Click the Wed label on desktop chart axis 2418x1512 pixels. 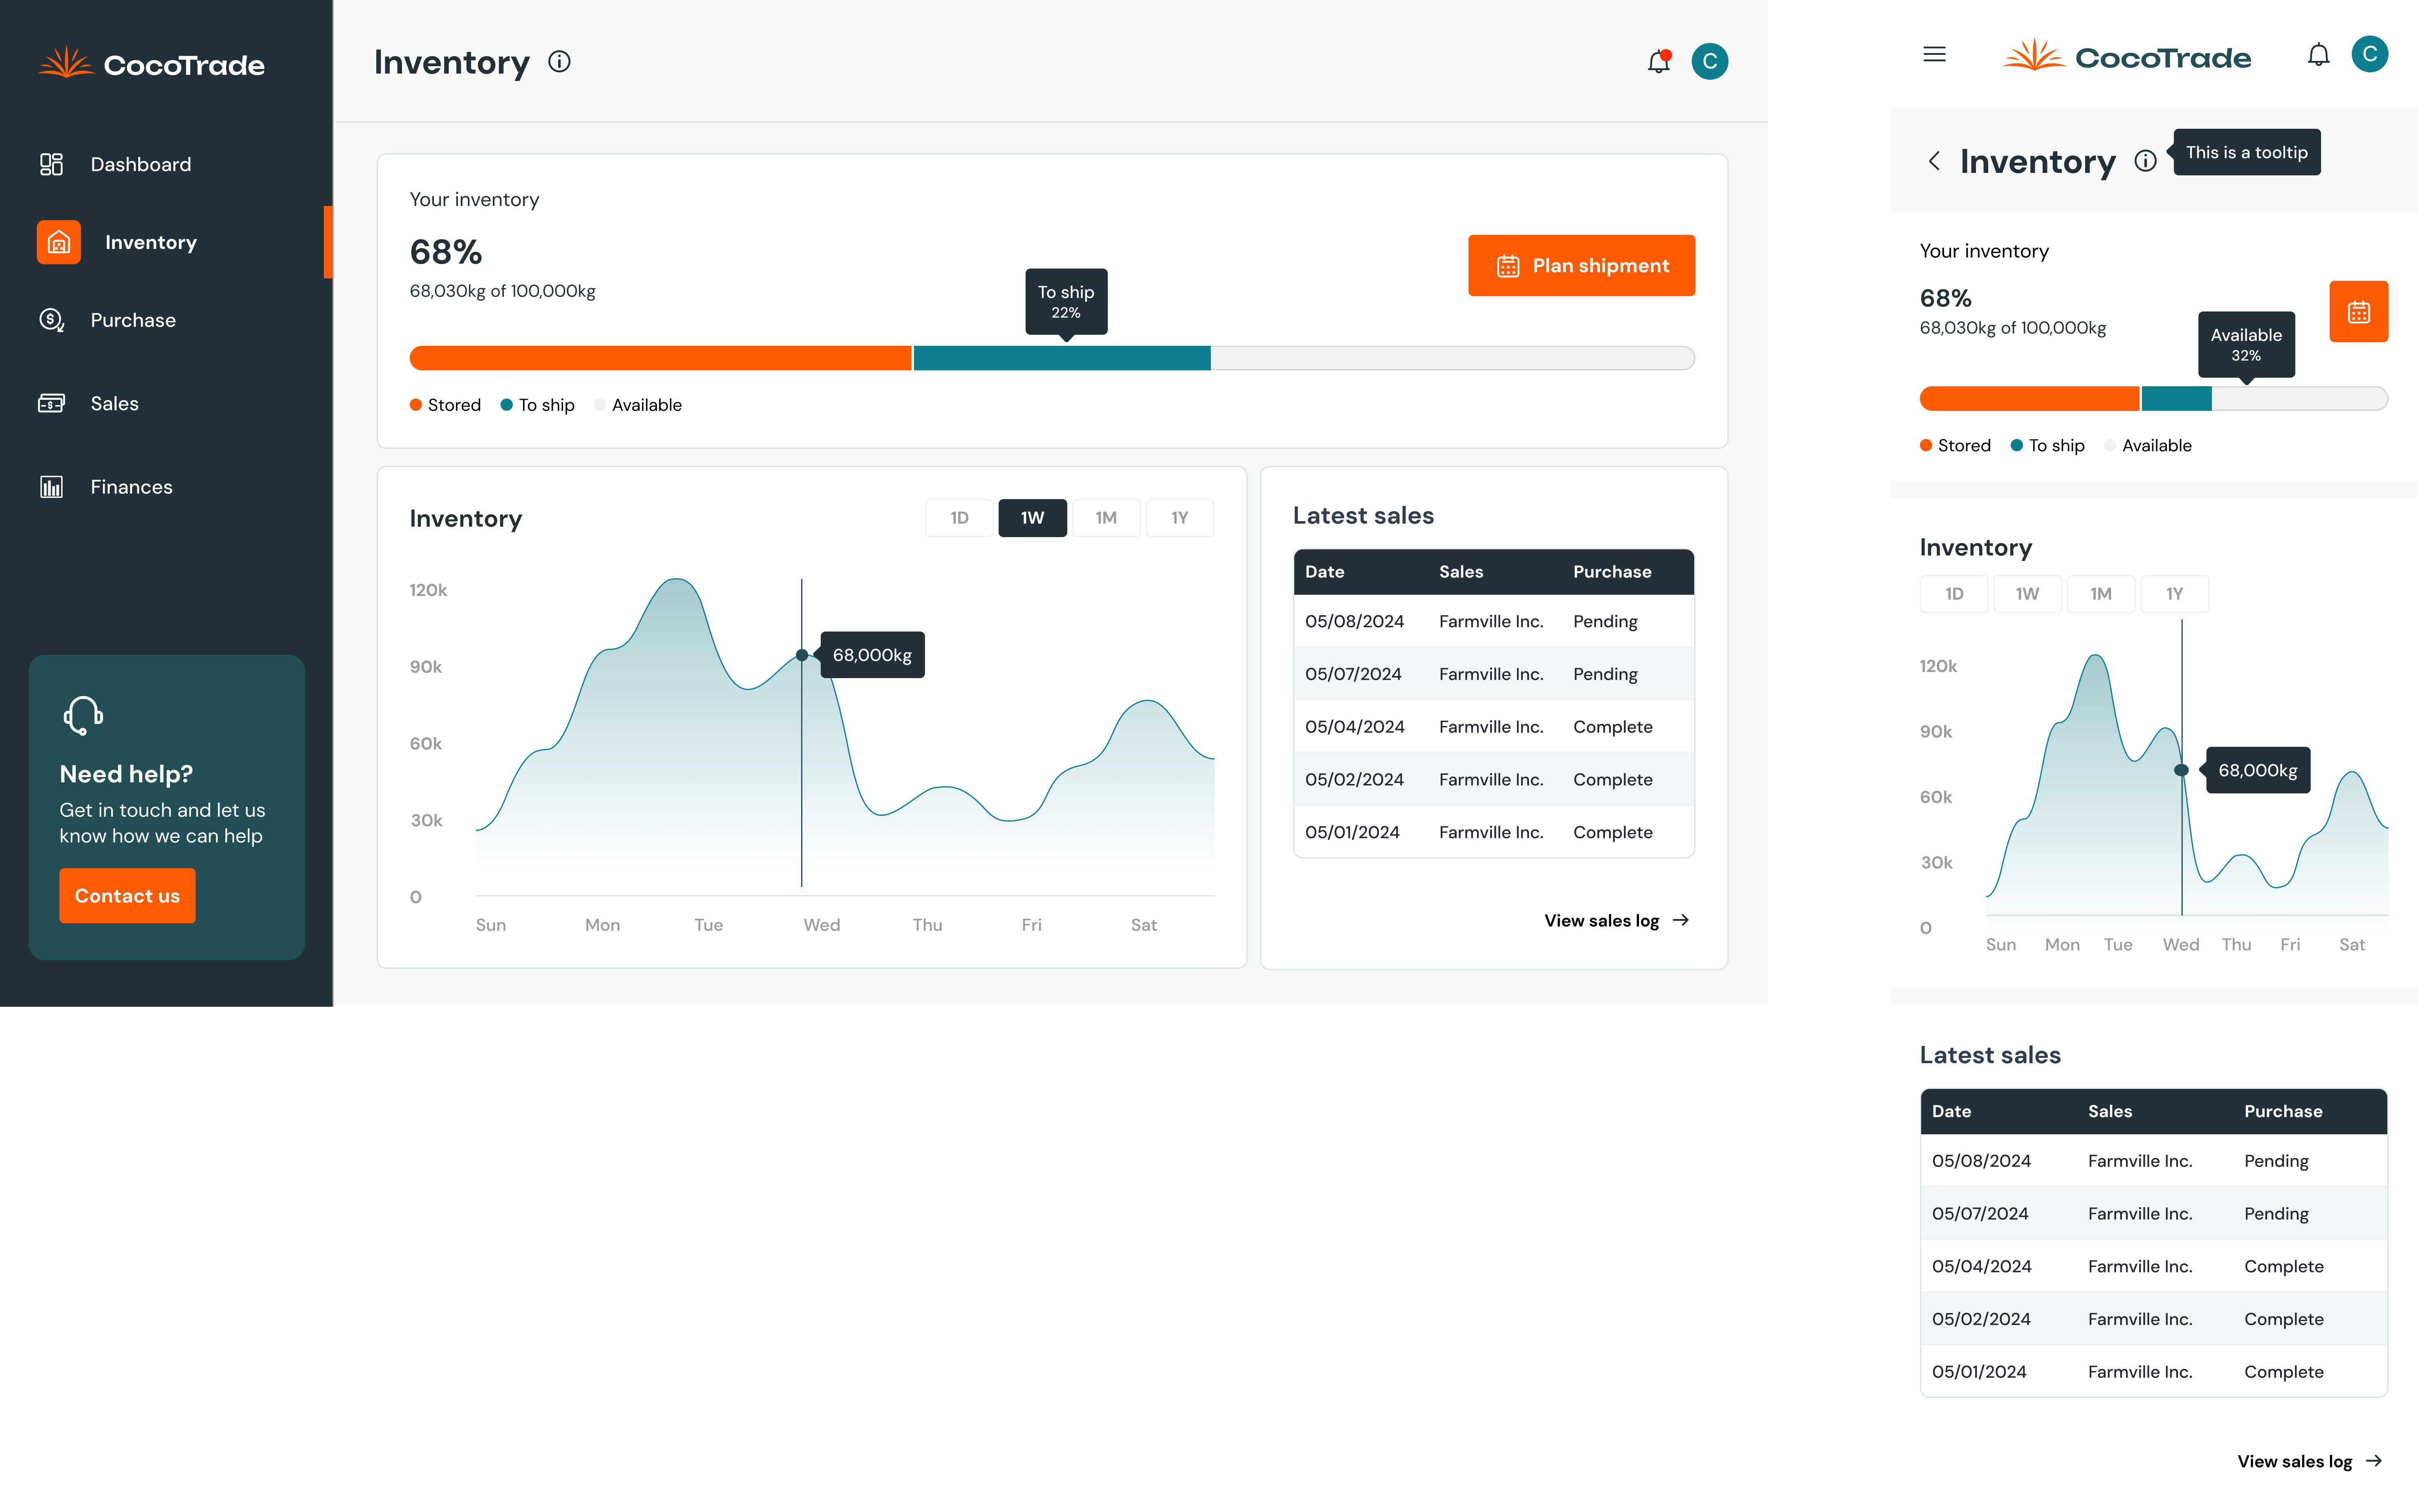click(x=822, y=925)
